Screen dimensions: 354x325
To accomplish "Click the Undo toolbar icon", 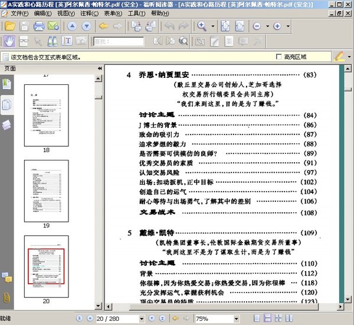I will [169, 26].
